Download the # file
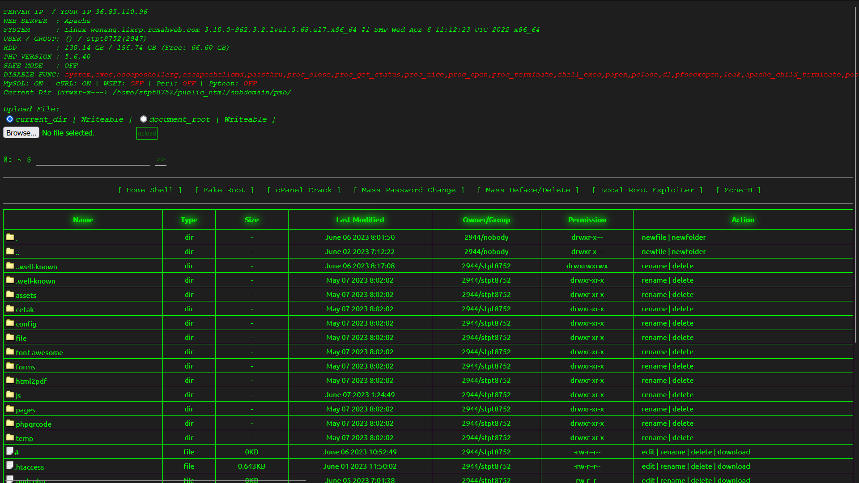Screen dimensions: 859x483 coord(734,452)
